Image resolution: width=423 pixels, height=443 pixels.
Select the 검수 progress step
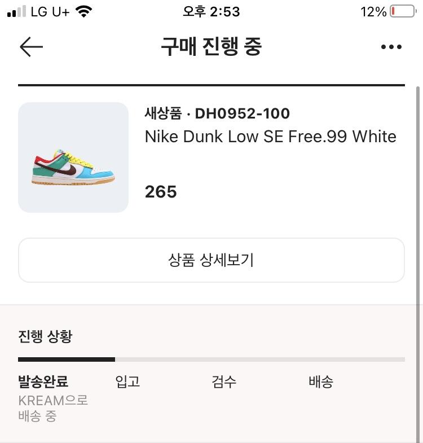click(x=224, y=381)
